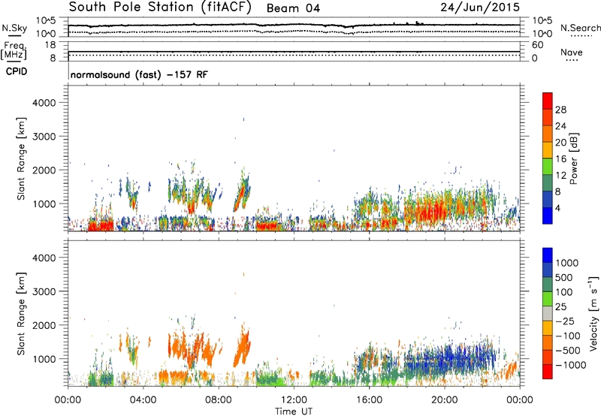
Task: Select the '3000' tick in the power panel
Action: [x=44, y=137]
